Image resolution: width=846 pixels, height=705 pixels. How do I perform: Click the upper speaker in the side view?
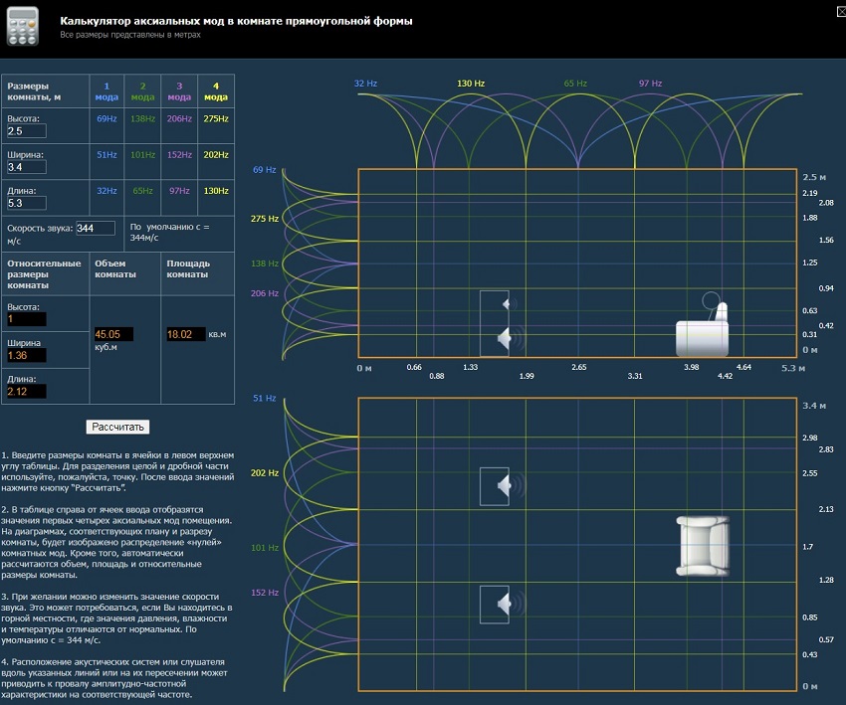click(x=507, y=304)
